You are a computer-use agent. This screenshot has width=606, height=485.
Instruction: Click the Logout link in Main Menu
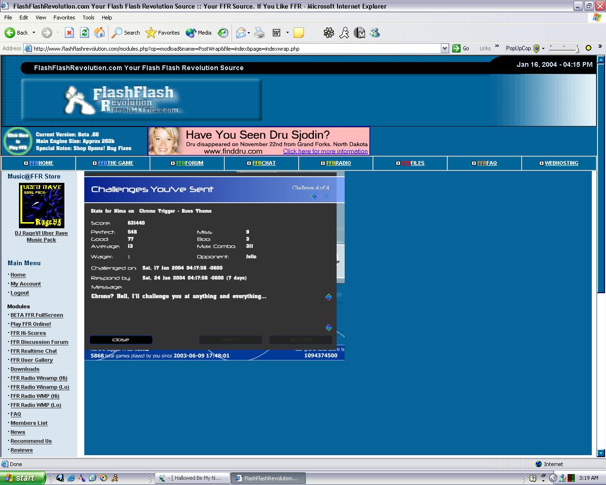[x=20, y=293]
